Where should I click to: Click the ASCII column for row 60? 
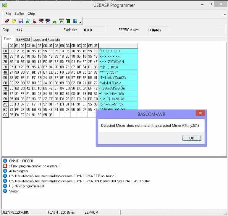118,83
